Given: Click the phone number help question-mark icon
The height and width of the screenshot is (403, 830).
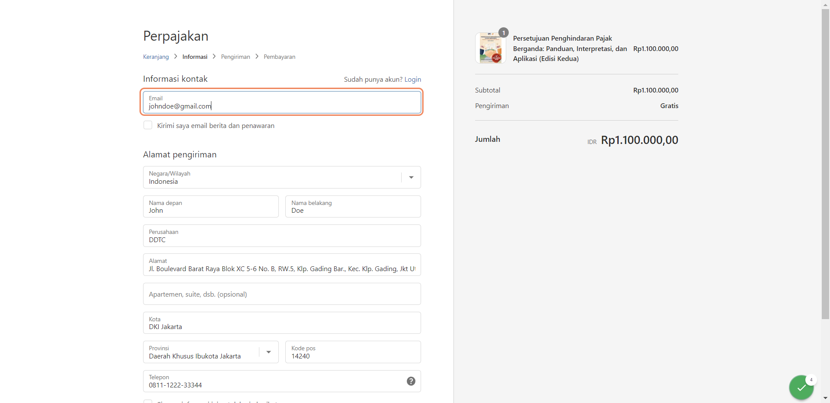Looking at the screenshot, I should 411,381.
